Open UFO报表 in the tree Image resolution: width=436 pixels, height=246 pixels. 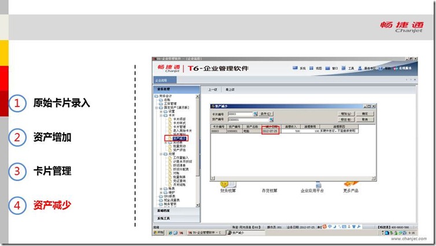pos(167,196)
